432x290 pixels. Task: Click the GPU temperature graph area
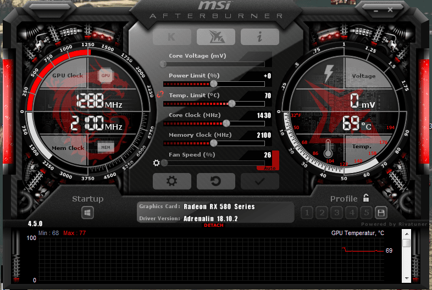point(211,260)
